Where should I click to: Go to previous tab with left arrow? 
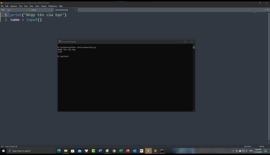(x=2, y=10)
